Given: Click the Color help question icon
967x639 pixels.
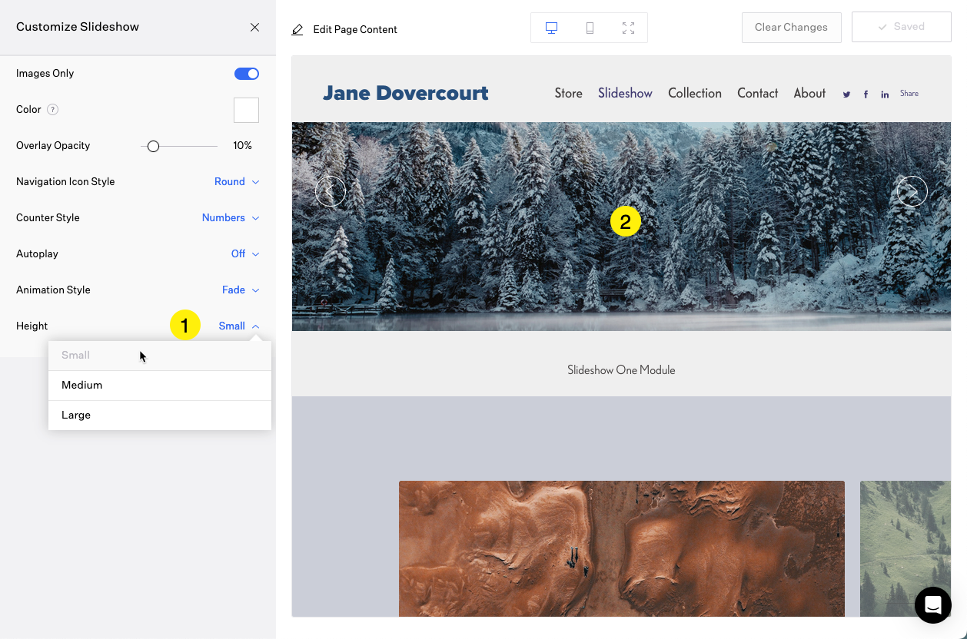Looking at the screenshot, I should 52,110.
